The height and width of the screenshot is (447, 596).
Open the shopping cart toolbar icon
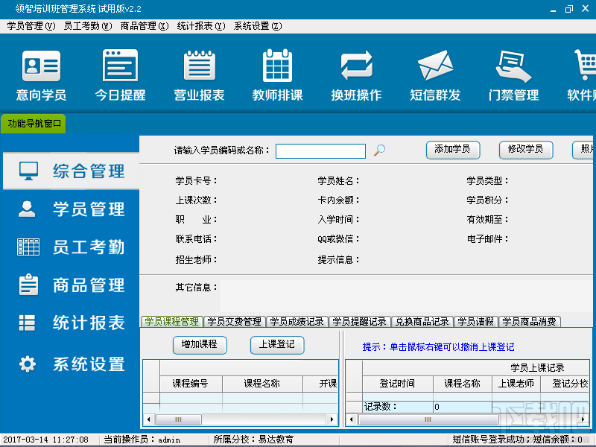point(586,65)
